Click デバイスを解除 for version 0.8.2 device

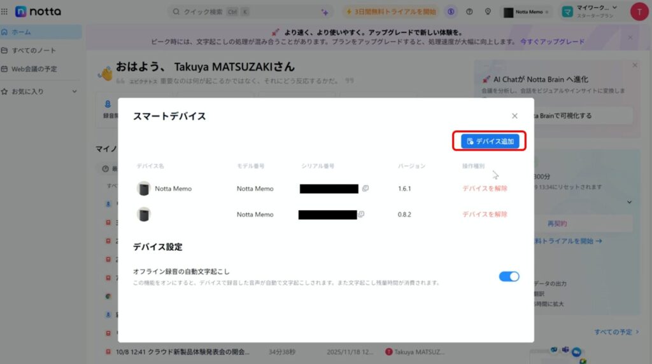[x=485, y=215]
